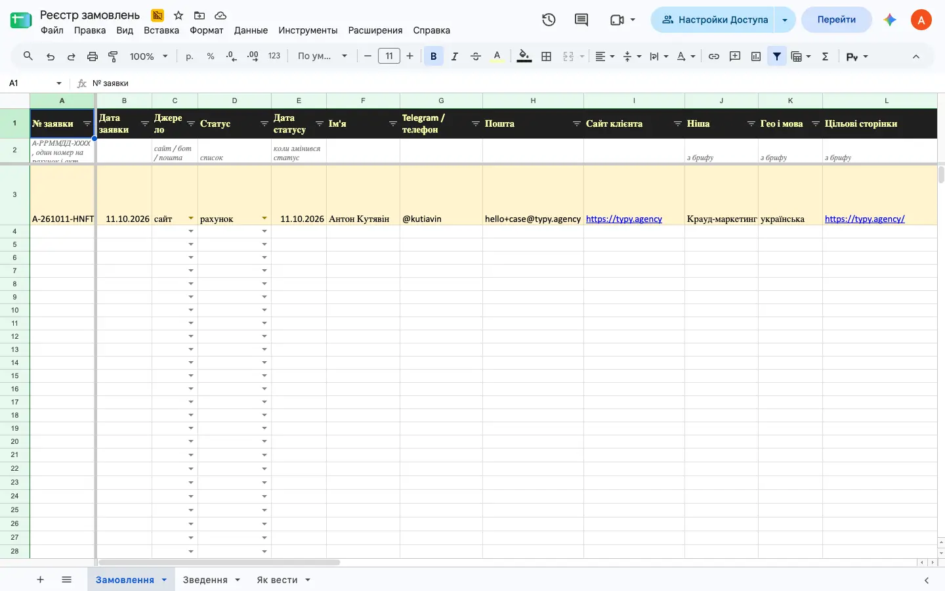Open the borders tool
The width and height of the screenshot is (945, 591).
point(546,56)
